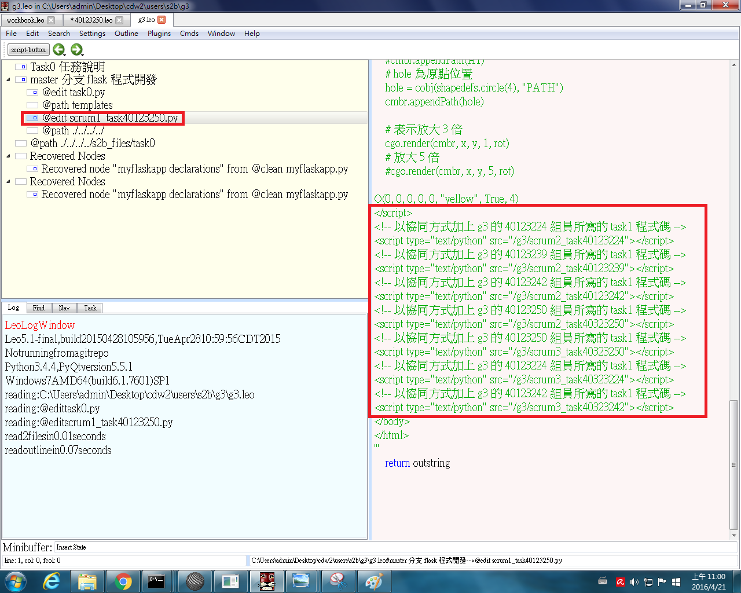Close the g3.leo tab
The height and width of the screenshot is (593, 741).
(162, 20)
